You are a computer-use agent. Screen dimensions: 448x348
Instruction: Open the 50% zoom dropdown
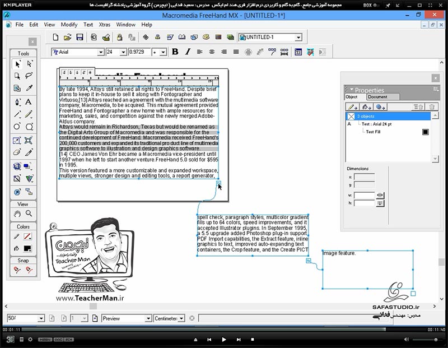coord(41,318)
